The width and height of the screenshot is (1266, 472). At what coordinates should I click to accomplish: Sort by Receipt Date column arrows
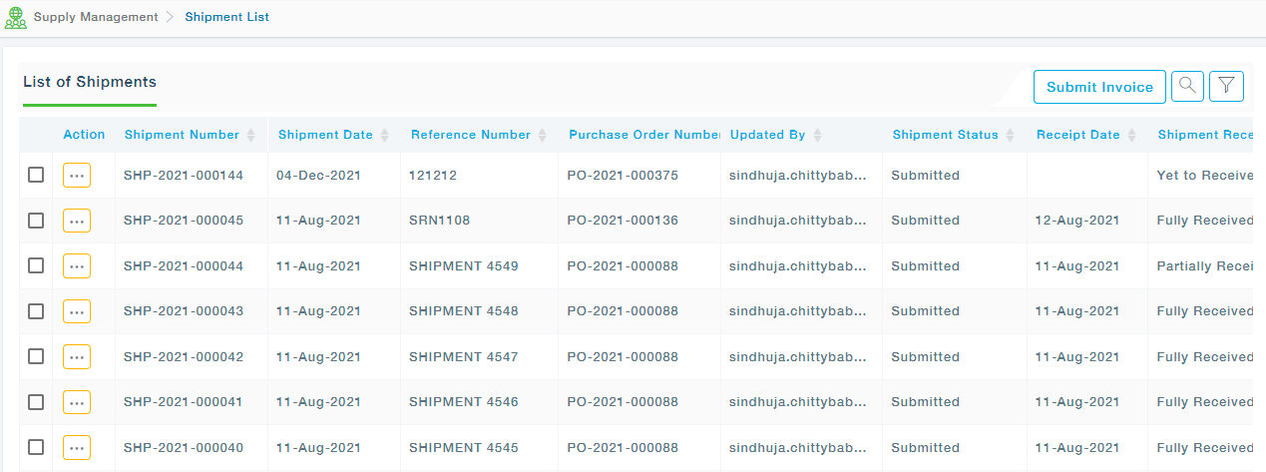click(x=1131, y=136)
